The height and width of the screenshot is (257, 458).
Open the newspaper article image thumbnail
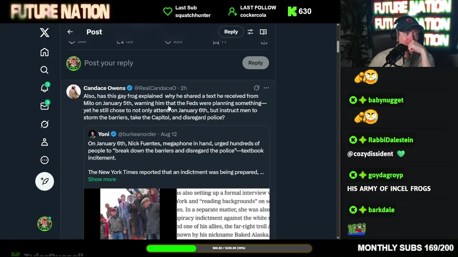(223, 214)
